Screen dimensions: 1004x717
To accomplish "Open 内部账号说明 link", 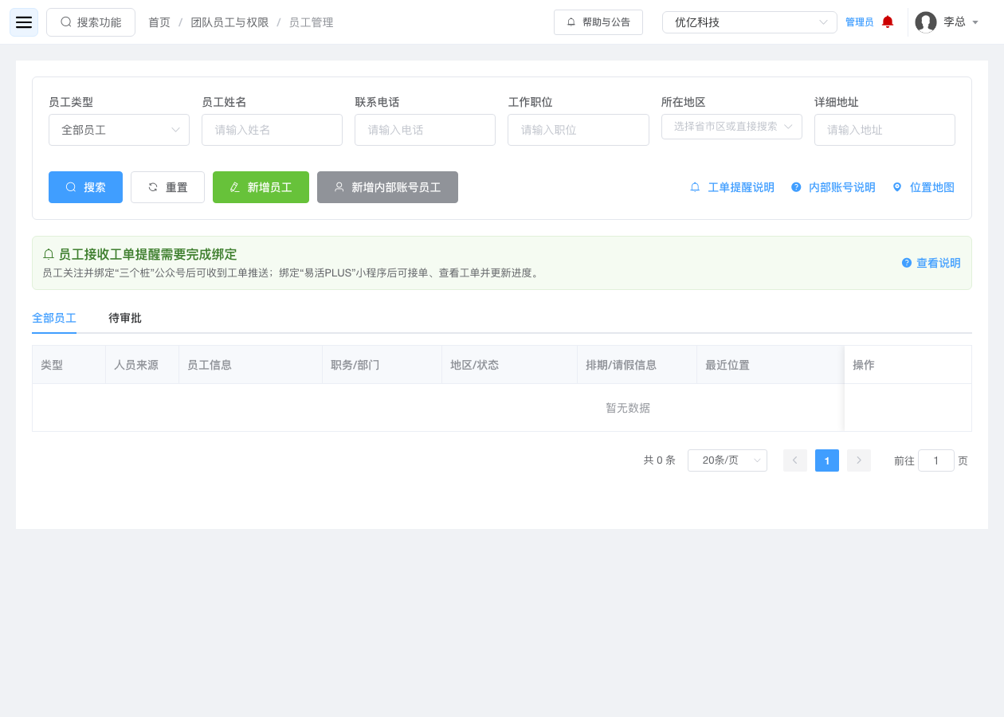I will click(833, 187).
